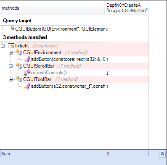Click the (1 method) count next to CGUIToolBar

click(66, 79)
